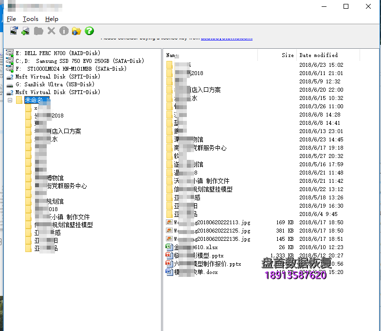Click the drive icon beside Samsung SSD 750 EVO
The image size is (381, 331).
(x=10, y=61)
